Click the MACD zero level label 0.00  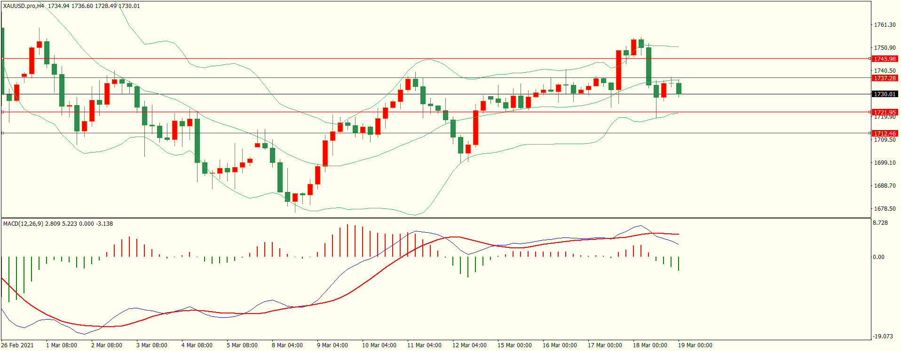878,257
